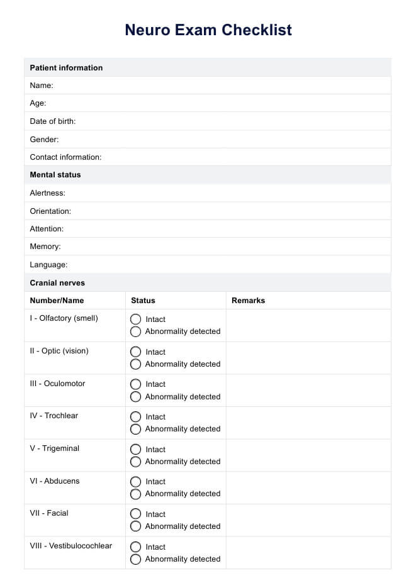The image size is (416, 588).
Task: Mark Trochlear as Abnormality detected
Action: (x=135, y=429)
